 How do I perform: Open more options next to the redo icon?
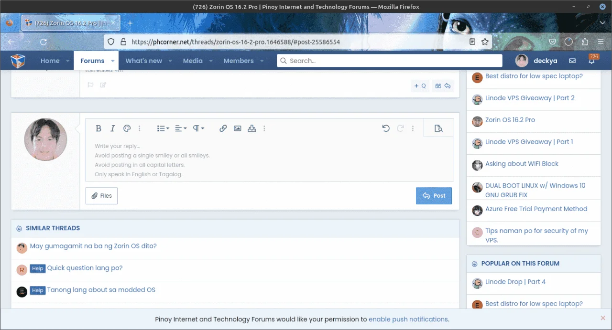click(413, 128)
